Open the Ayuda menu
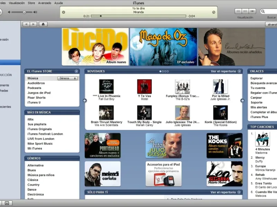This screenshot has width=277, height=207. (59, 3)
